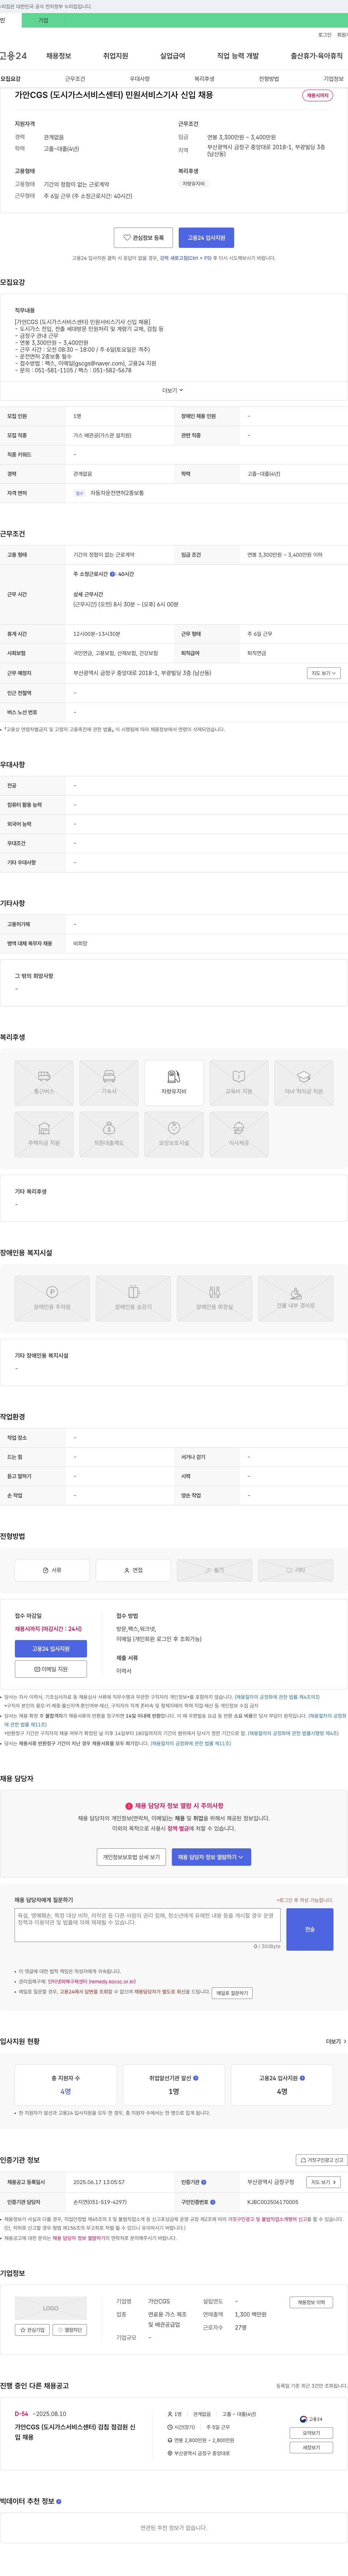The image size is (348, 2576).
Task: Click the 이메일 지원 button
Action: (51, 1669)
